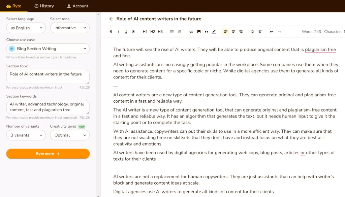The width and height of the screenshot is (345, 197).
Task: Click the document title text
Action: tap(159, 19)
